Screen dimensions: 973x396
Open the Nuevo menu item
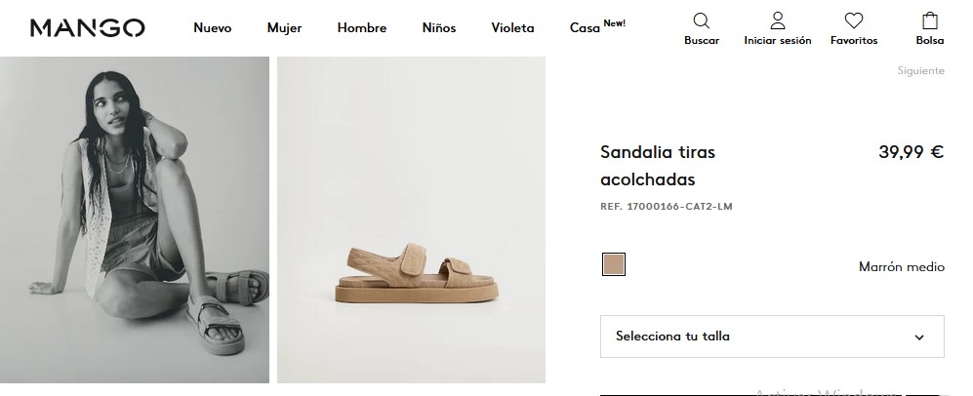(x=212, y=28)
